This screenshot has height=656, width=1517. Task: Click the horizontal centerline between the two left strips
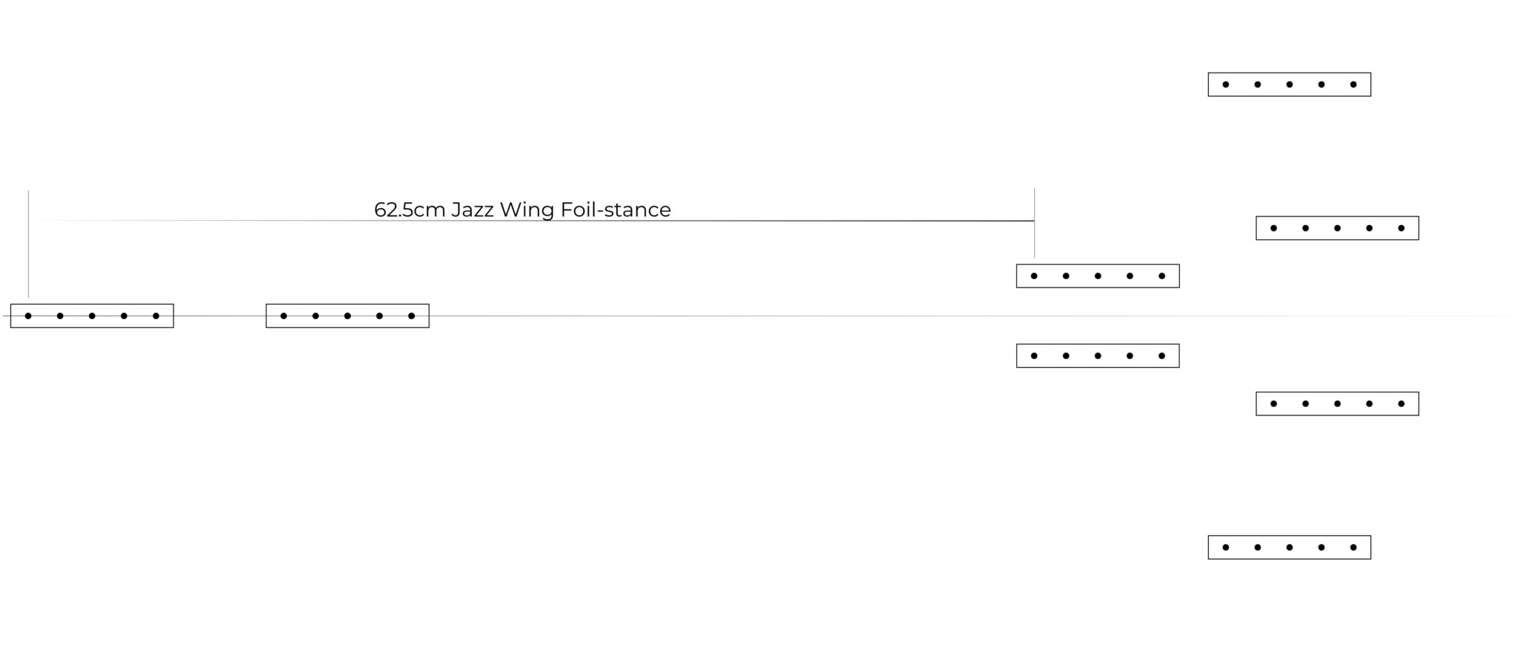point(220,316)
